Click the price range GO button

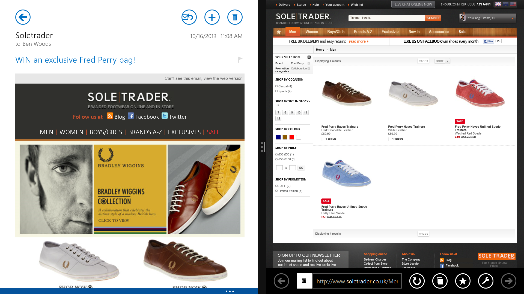point(301,168)
